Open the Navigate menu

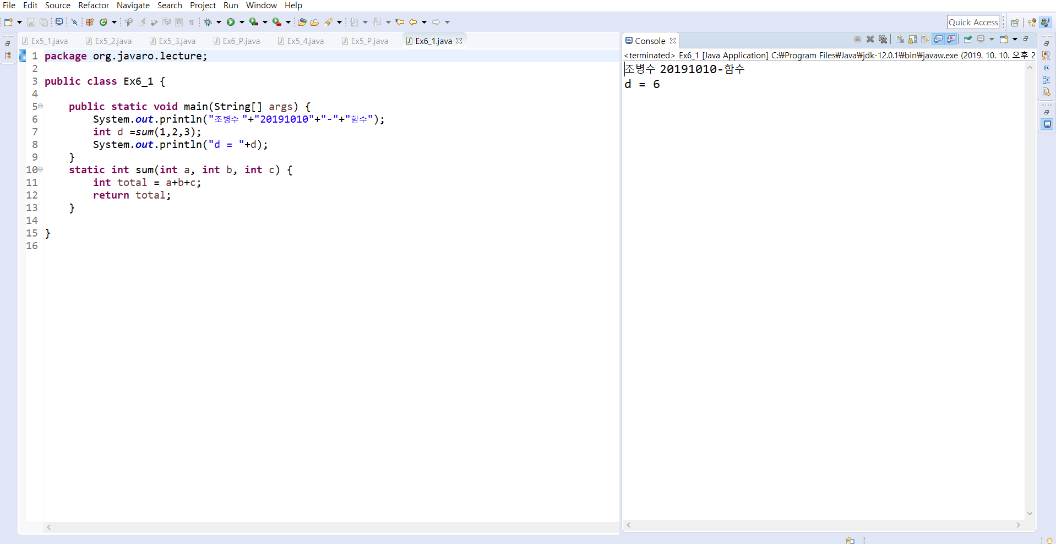(133, 6)
